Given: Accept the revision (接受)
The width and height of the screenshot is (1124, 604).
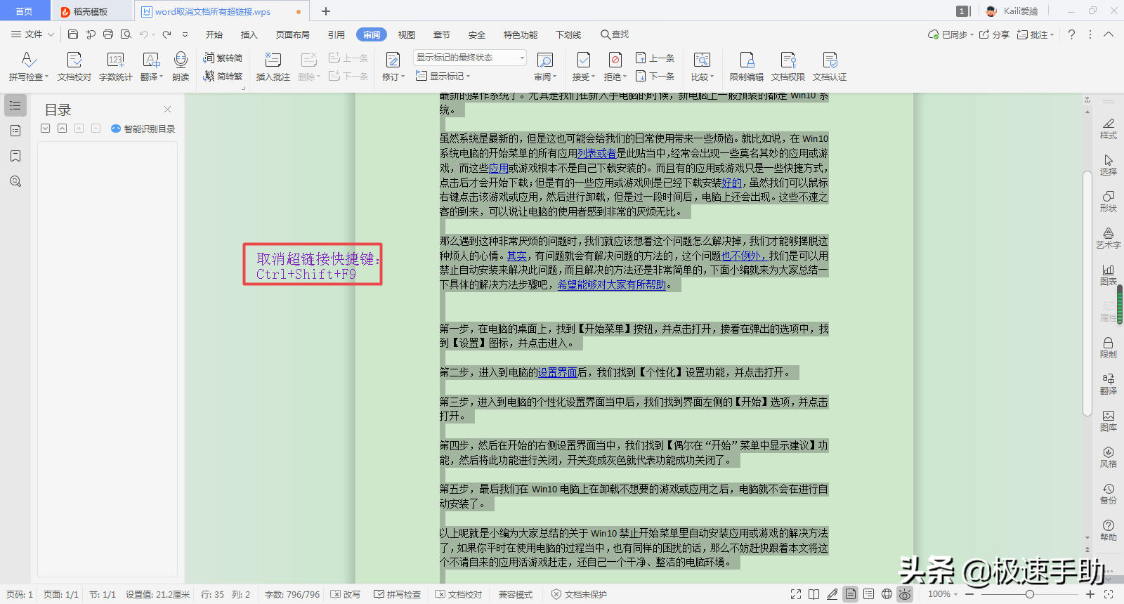Looking at the screenshot, I should pyautogui.click(x=583, y=67).
